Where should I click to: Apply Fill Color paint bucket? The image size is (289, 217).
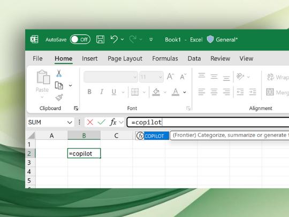(x=156, y=92)
